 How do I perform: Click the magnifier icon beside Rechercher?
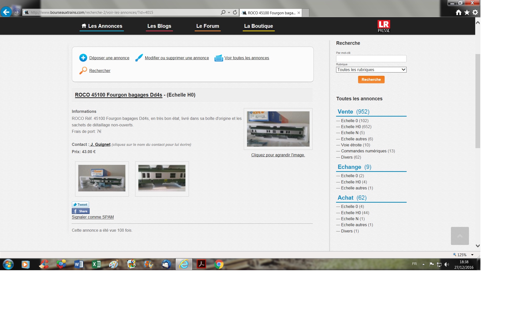point(83,71)
